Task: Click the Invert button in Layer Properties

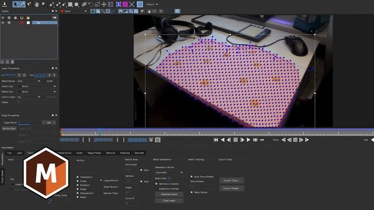Action: pyautogui.click(x=50, y=81)
